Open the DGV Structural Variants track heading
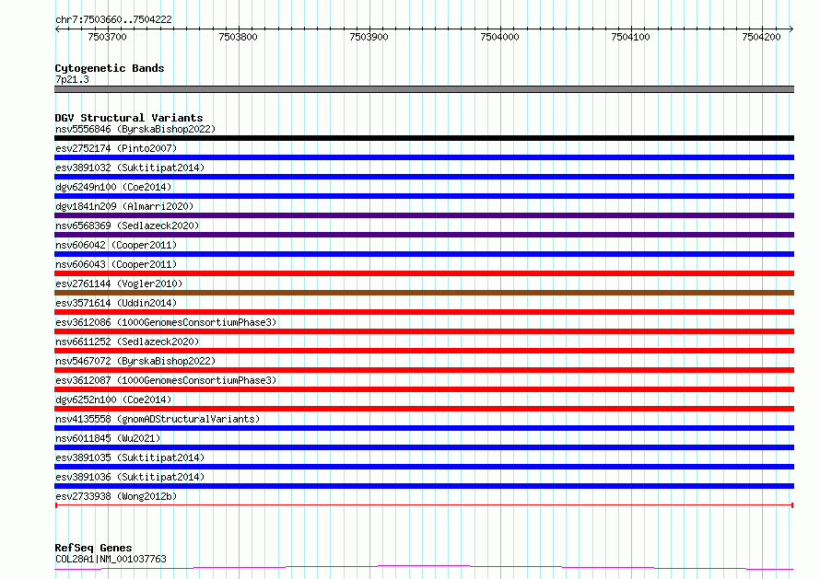Image resolution: width=820 pixels, height=579 pixels. (128, 118)
